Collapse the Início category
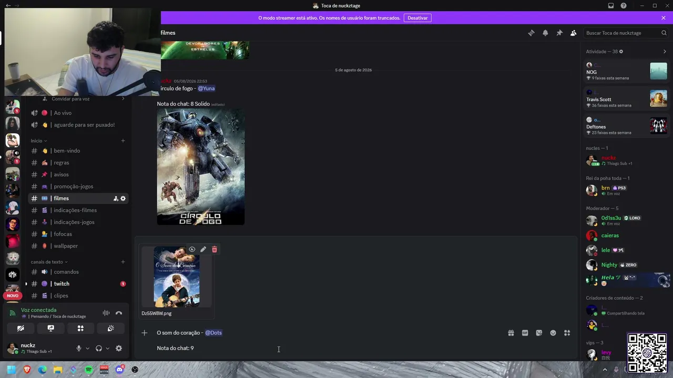This screenshot has height=378, width=673. (x=39, y=141)
